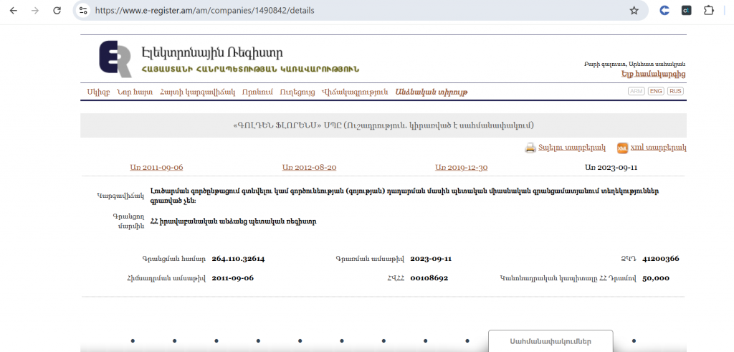Open the browser extensions puzzle icon
The width and height of the screenshot is (734, 352).
point(709,11)
